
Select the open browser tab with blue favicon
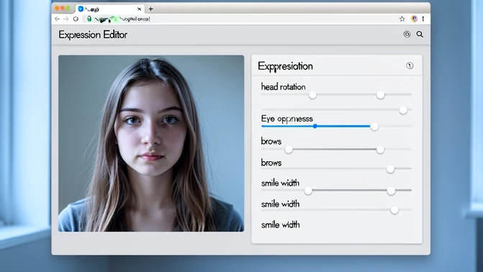[109, 9]
